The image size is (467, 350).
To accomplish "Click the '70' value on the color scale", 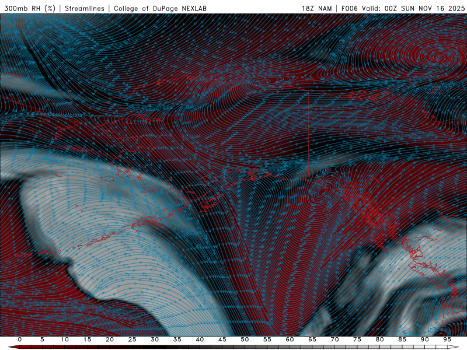I will point(334,339).
